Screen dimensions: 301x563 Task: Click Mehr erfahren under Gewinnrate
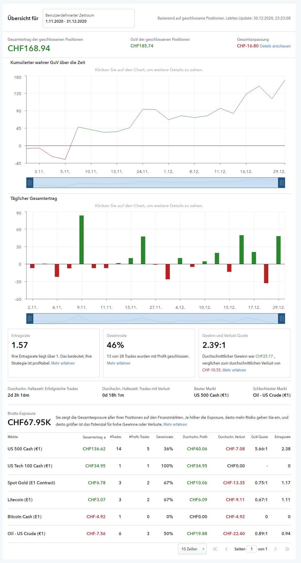tap(118, 363)
